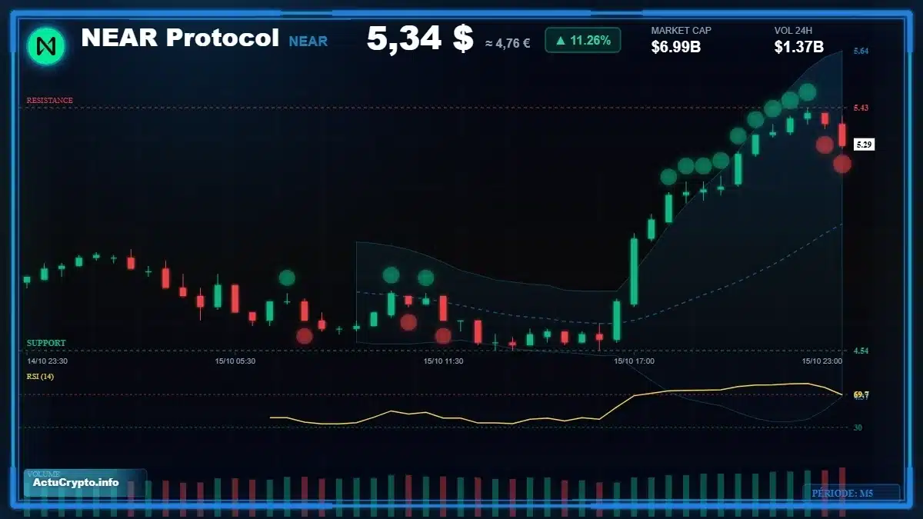Select the 5.43 resistance price level
923x519 pixels.
point(861,108)
